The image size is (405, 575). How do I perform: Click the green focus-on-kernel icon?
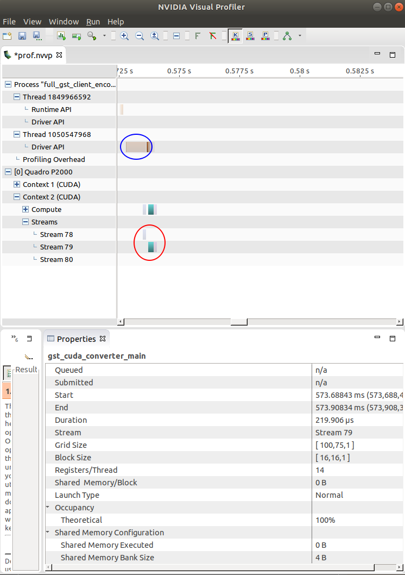tap(198, 36)
